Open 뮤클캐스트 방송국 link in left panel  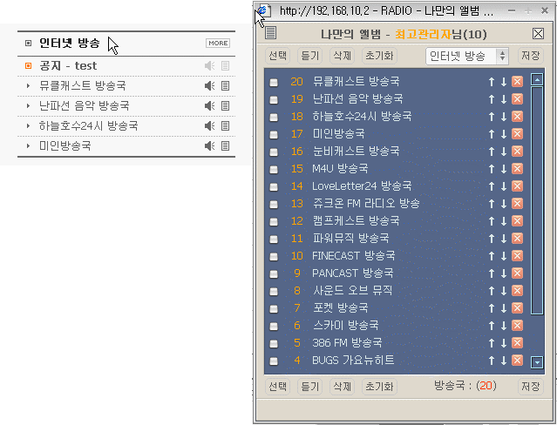click(83, 85)
